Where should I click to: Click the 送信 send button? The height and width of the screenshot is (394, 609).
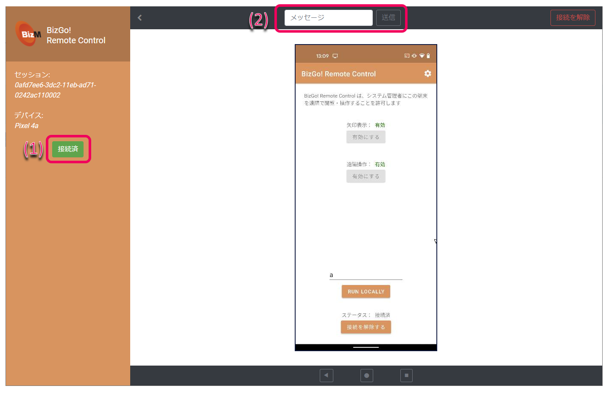(388, 18)
